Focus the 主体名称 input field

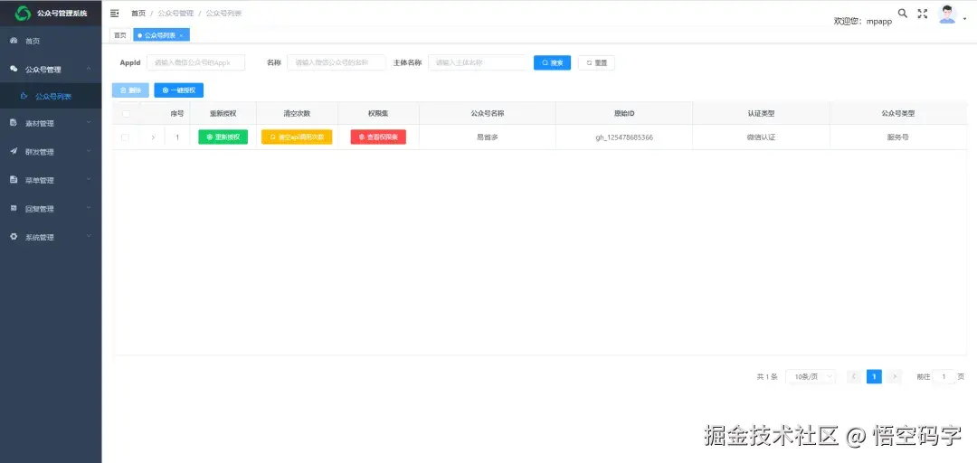point(478,62)
